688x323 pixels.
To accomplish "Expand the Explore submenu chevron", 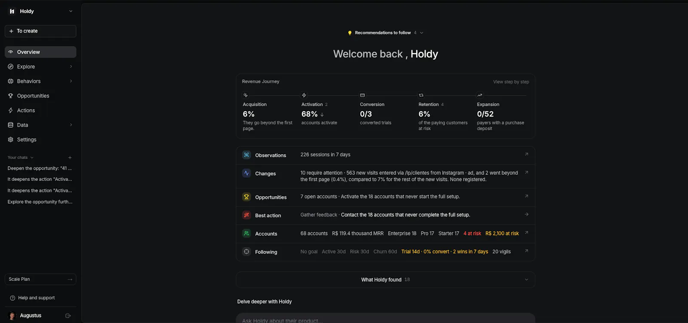I will [x=71, y=67].
